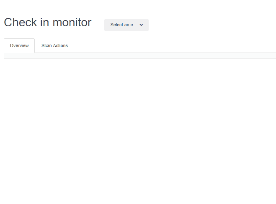Click the 'Scan Actions' tab text

pos(54,45)
